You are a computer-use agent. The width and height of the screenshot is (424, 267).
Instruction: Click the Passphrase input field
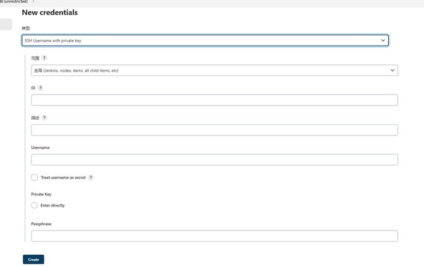[x=215, y=236]
